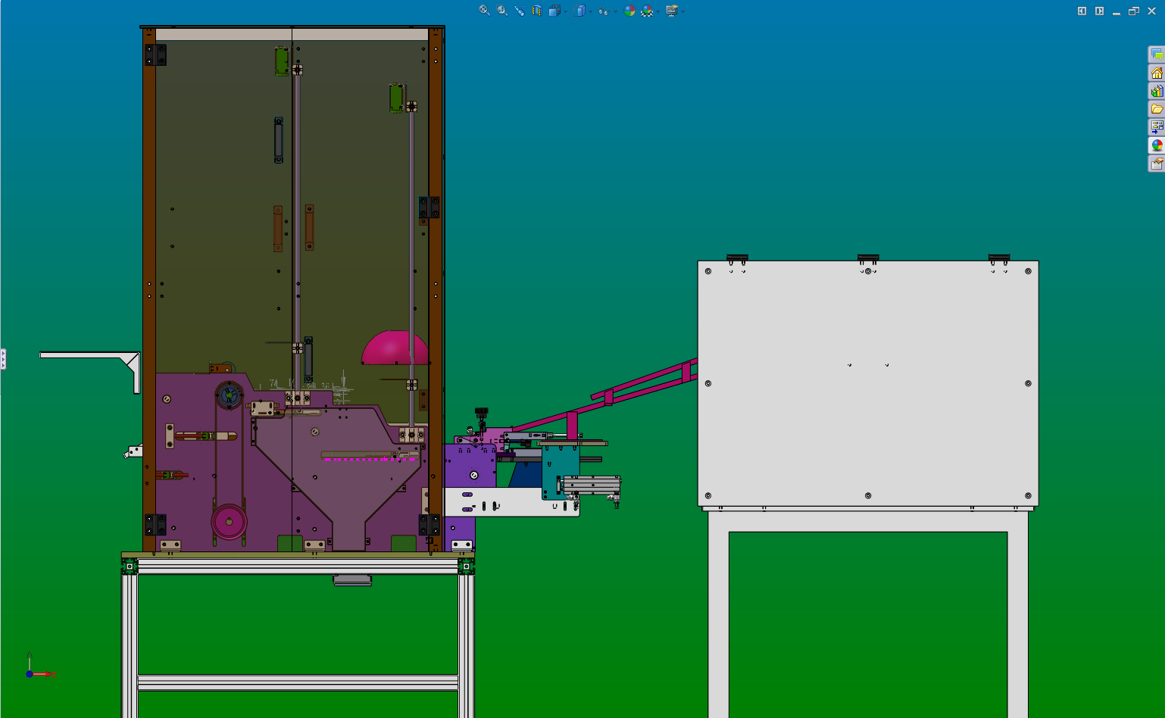Open the Design Library books tab
This screenshot has height=718, width=1165.
(1157, 91)
